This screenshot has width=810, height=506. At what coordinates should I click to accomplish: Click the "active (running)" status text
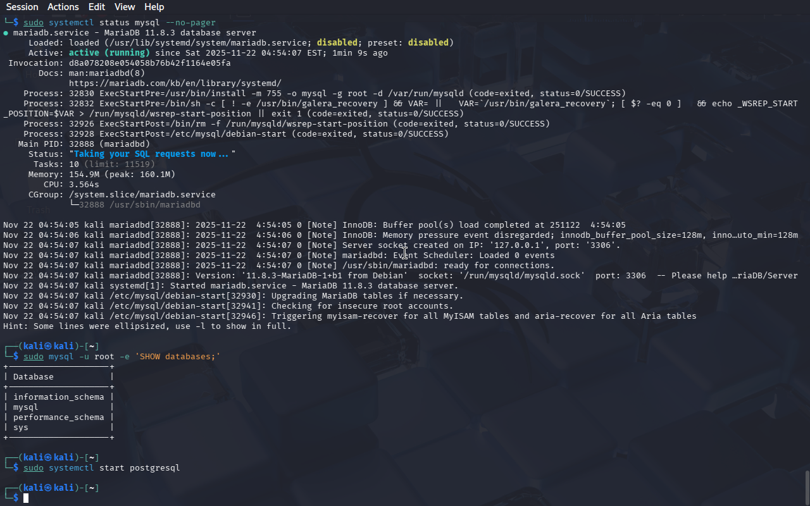click(109, 53)
